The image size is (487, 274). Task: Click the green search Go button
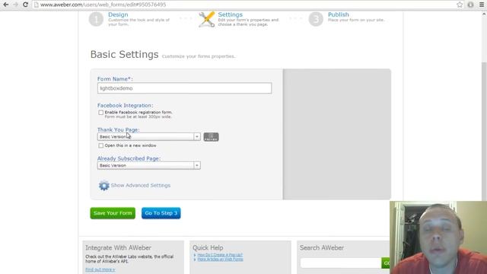386,263
